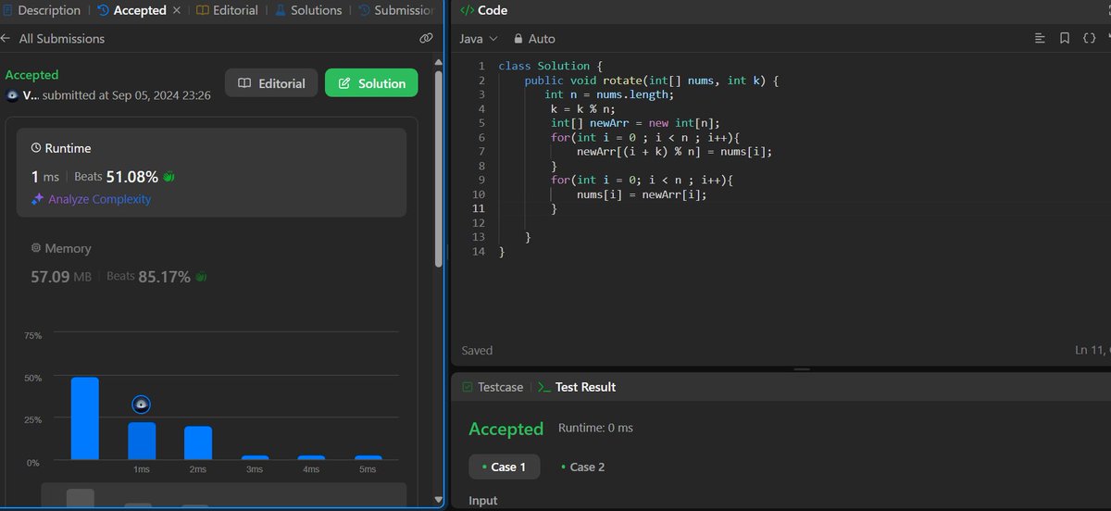Open the Java language dropdown
The height and width of the screenshot is (511, 1111).
pos(479,38)
